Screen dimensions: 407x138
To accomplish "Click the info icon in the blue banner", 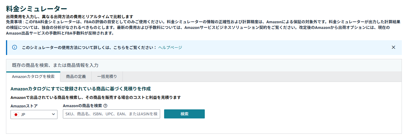I will [x=15, y=47].
